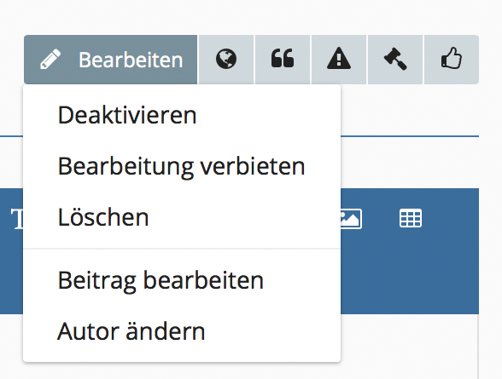The image size is (502, 379).
Task: Click the partially hidden T text icon
Action: pos(17,219)
